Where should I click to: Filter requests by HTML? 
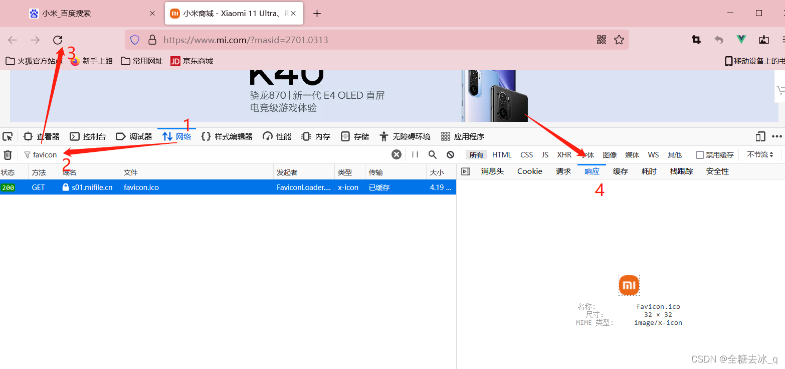coord(502,155)
